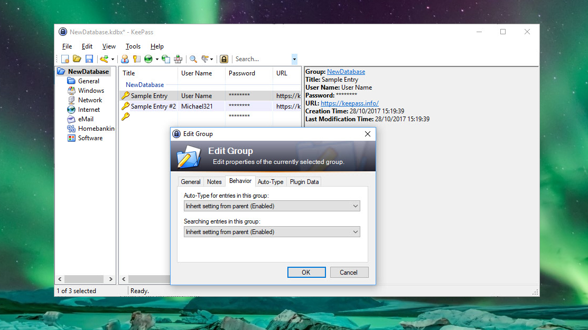Click in the Search... input field
This screenshot has width=588, height=330.
click(262, 59)
